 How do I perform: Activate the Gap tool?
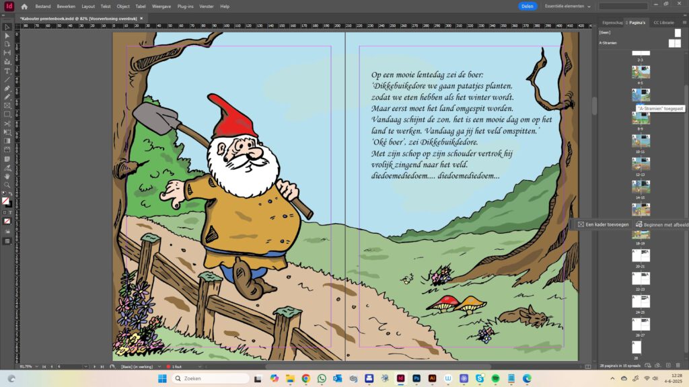[7, 53]
